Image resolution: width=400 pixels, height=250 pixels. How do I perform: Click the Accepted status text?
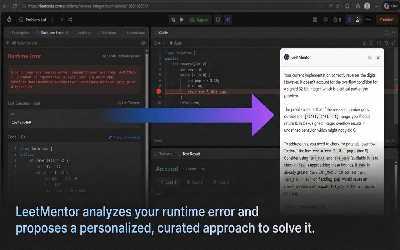pyautogui.click(x=167, y=169)
